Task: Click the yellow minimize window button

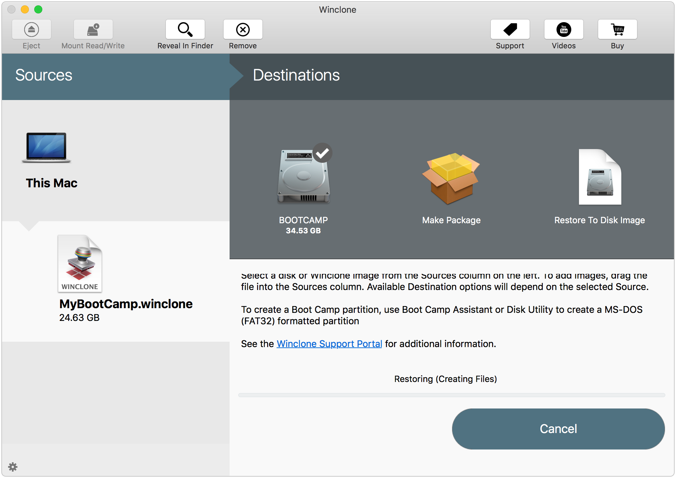Action: pos(25,9)
